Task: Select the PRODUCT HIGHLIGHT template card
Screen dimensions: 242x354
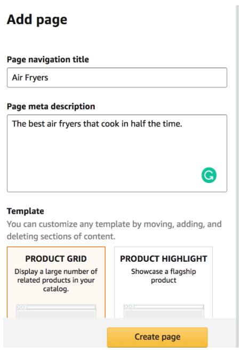Action: coord(164,282)
